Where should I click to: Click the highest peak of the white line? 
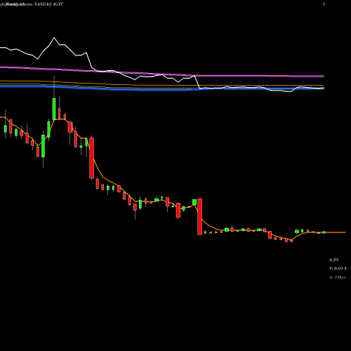pyautogui.click(x=54, y=38)
